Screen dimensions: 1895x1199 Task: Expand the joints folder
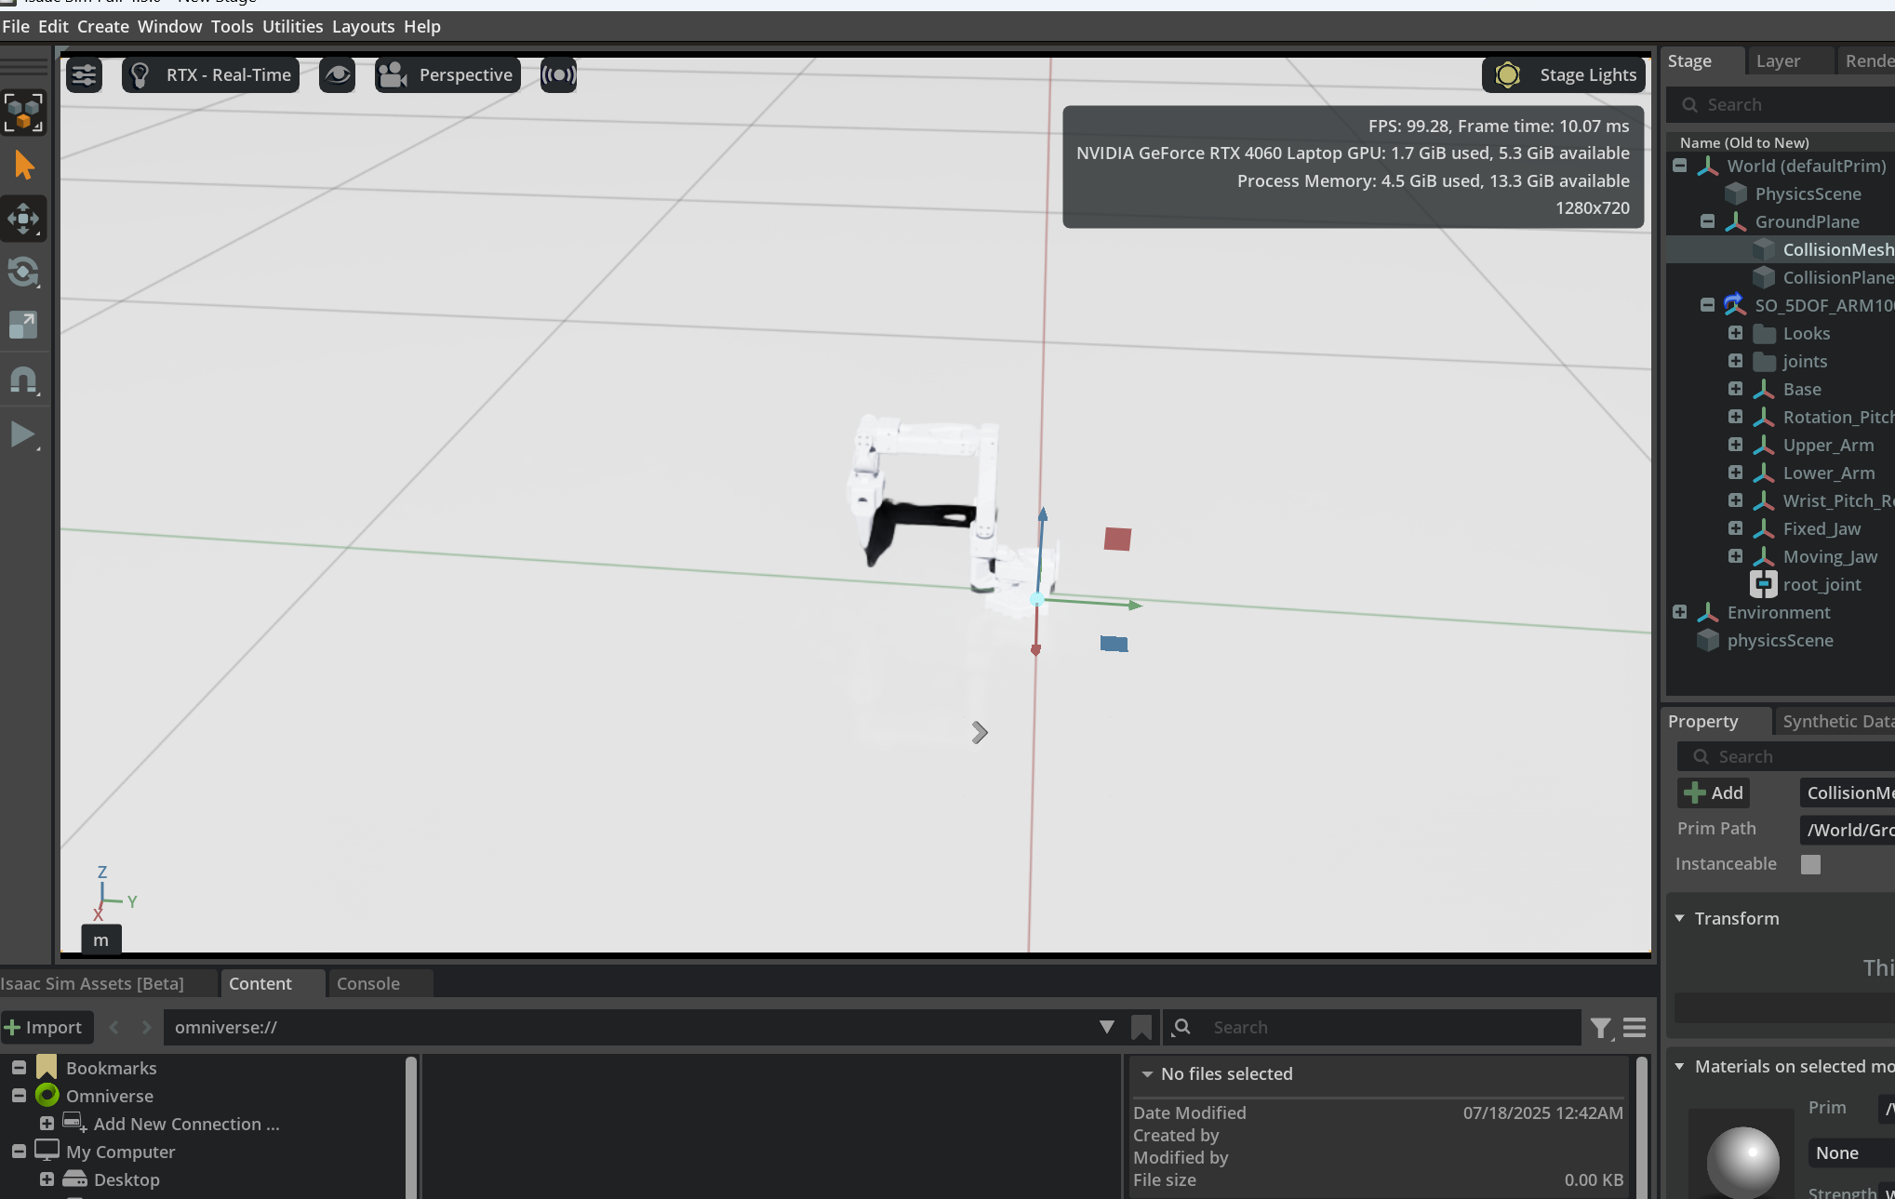point(1735,361)
